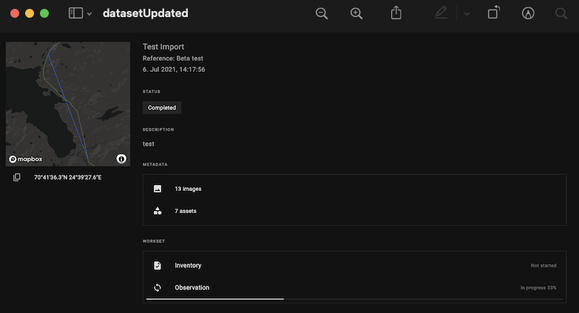Expand the highlight tool dropdown arrow

[467, 14]
